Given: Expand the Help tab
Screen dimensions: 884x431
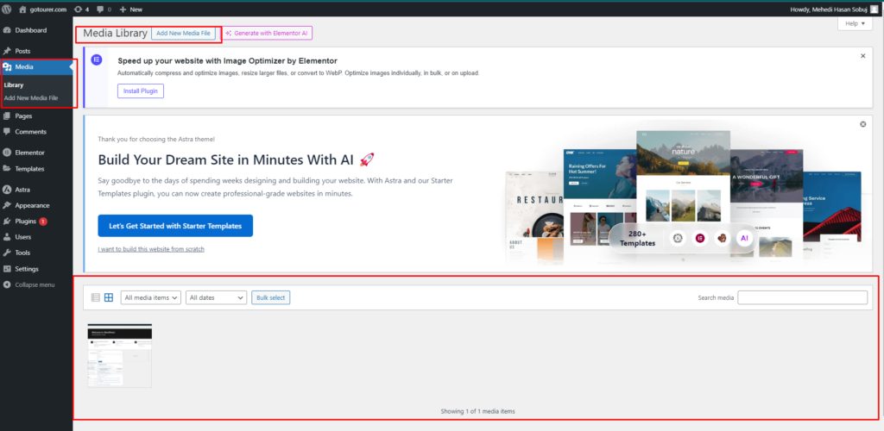Looking at the screenshot, I should pos(855,23).
